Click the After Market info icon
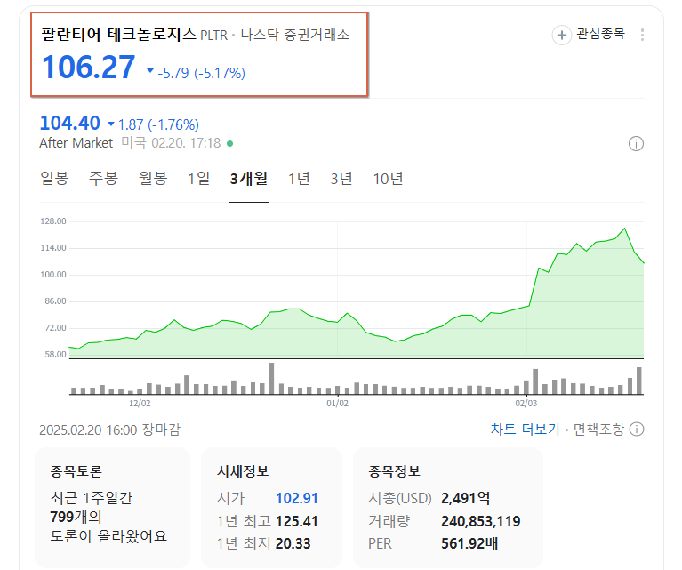This screenshot has height=570, width=682. tap(636, 143)
